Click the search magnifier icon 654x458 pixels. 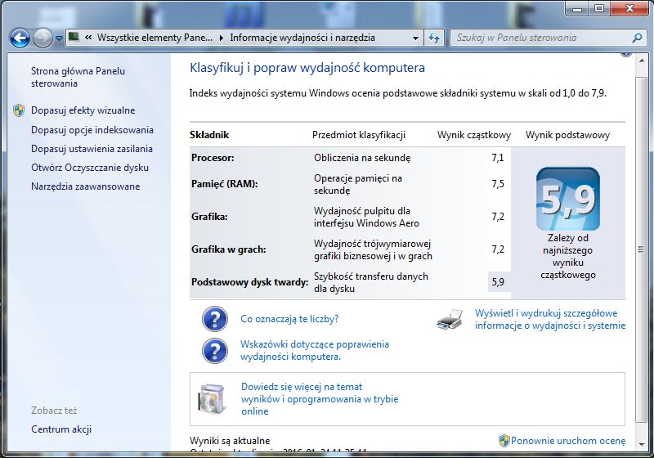coord(637,38)
